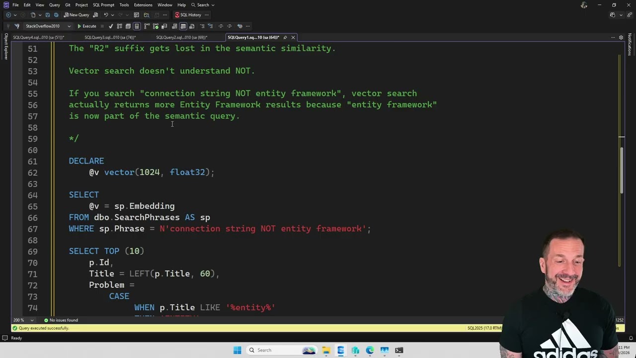This screenshot has height=358, width=636.
Task: Click the Save icon
Action: (48, 15)
